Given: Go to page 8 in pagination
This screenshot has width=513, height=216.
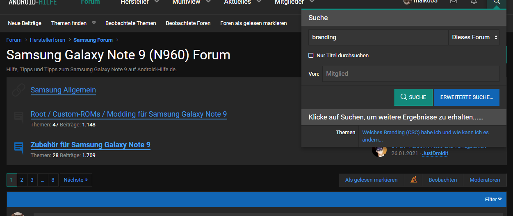Looking at the screenshot, I should point(53,180).
